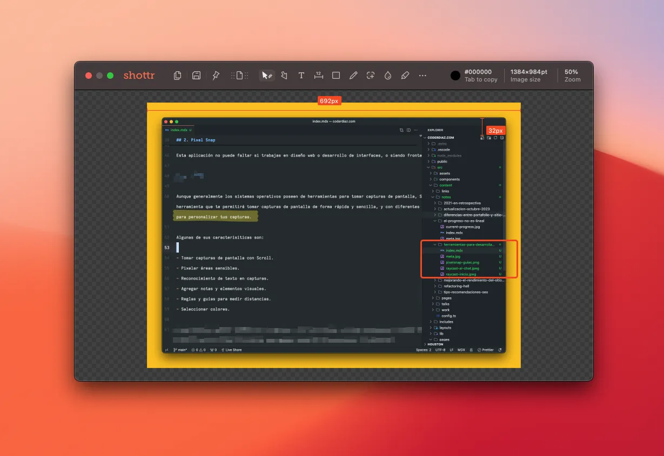Activate the pointer selection tool
Image resolution: width=664 pixels, height=456 pixels.
[267, 76]
